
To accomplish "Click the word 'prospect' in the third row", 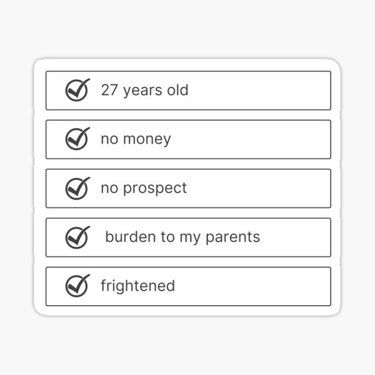I will click(155, 189).
